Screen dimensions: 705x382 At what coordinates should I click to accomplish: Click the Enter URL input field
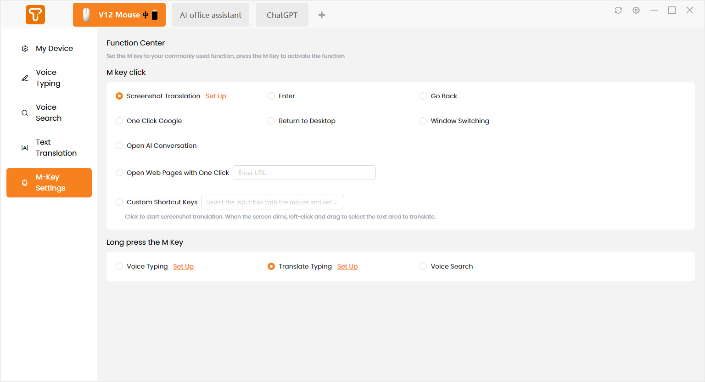pyautogui.click(x=304, y=173)
